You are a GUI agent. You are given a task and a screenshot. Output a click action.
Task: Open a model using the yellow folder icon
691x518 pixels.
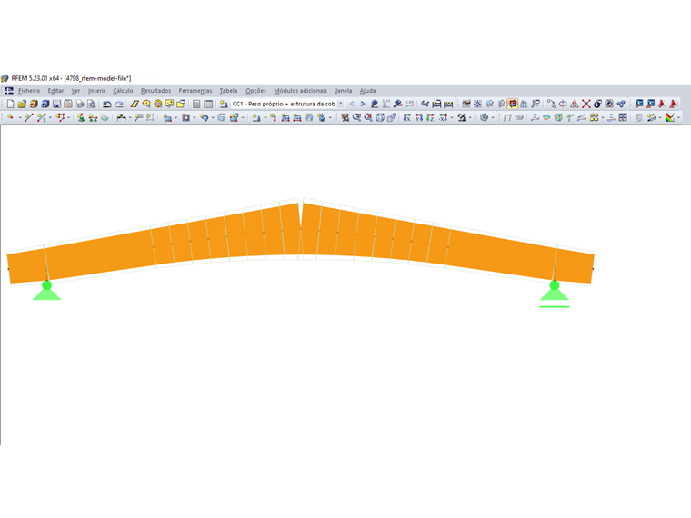pyautogui.click(x=22, y=104)
